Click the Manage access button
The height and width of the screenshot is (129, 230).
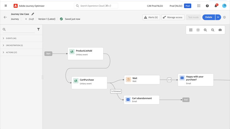tap(173, 17)
